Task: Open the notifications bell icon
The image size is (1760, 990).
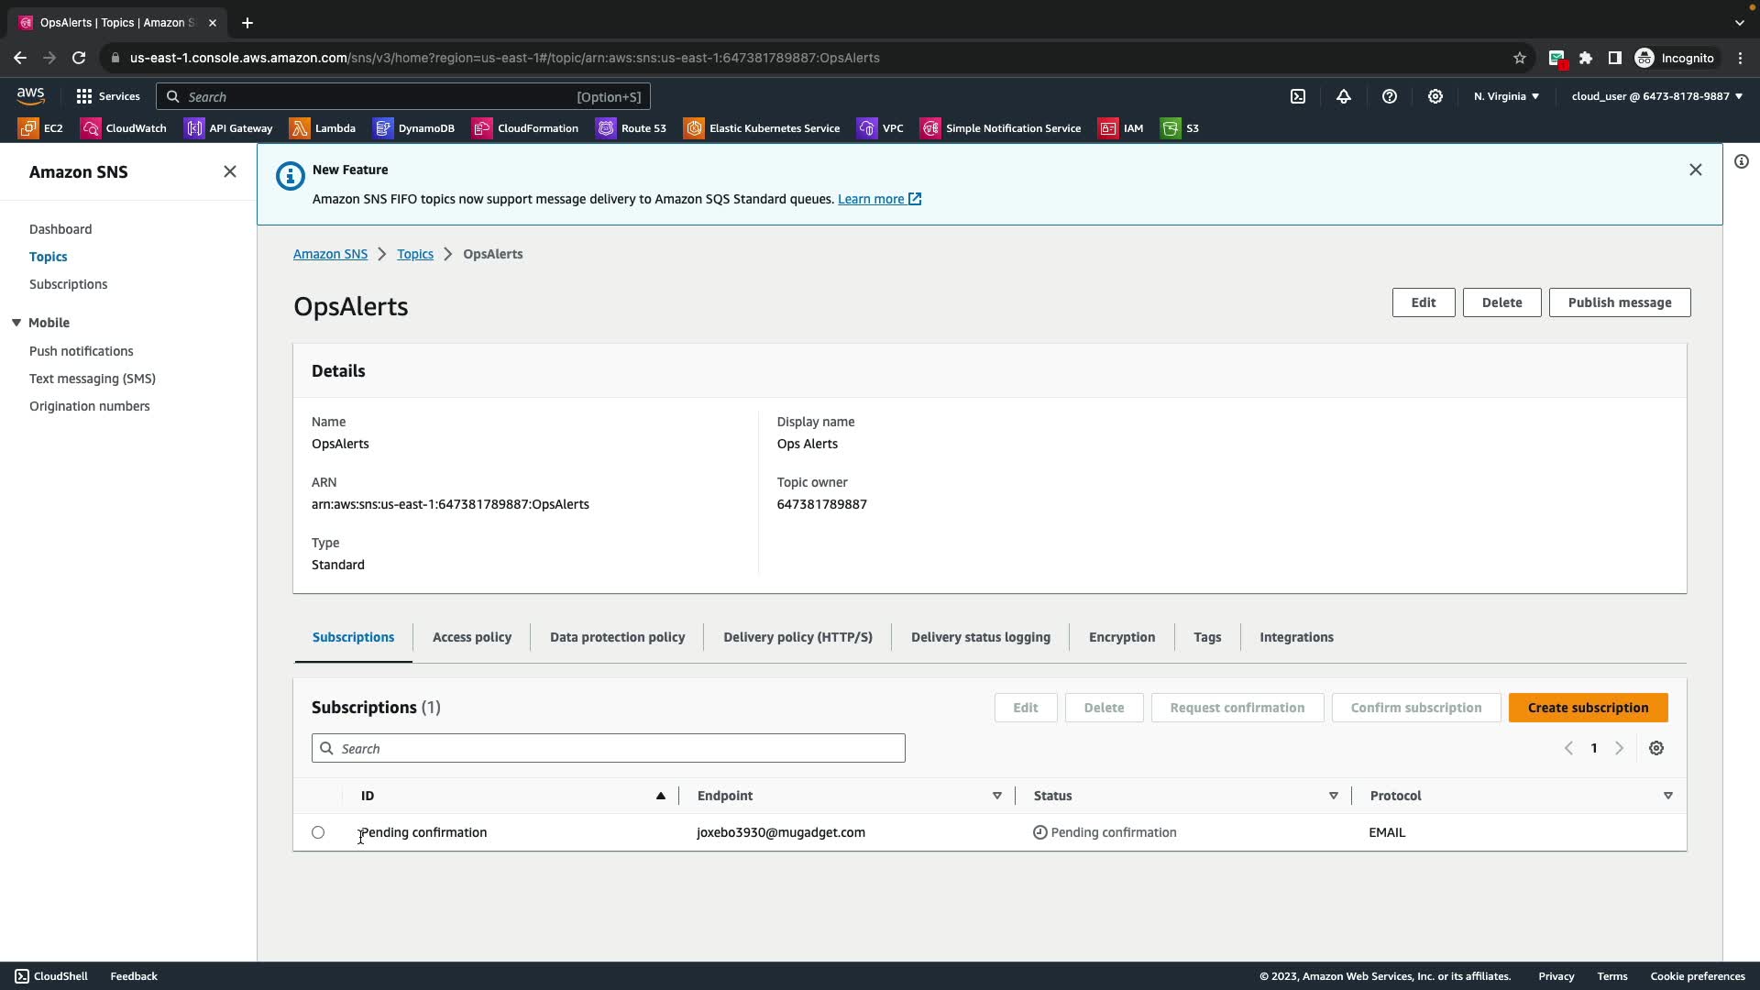Action: [x=1344, y=96]
